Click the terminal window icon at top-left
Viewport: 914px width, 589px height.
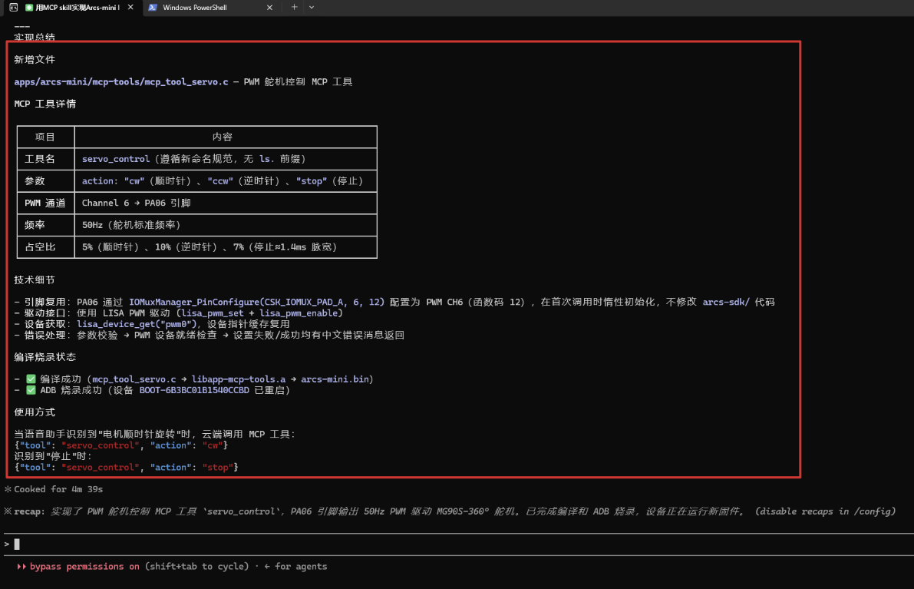(x=13, y=7)
